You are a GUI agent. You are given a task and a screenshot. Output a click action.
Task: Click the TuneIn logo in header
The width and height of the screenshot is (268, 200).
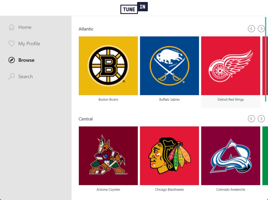[x=134, y=8]
